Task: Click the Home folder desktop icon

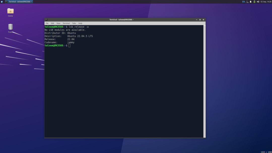Action: 10,11
